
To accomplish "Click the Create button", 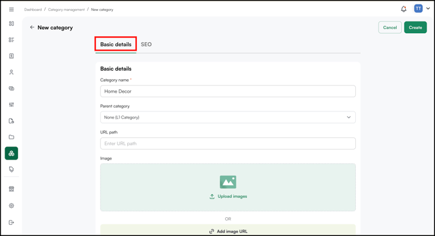I will [416, 27].
